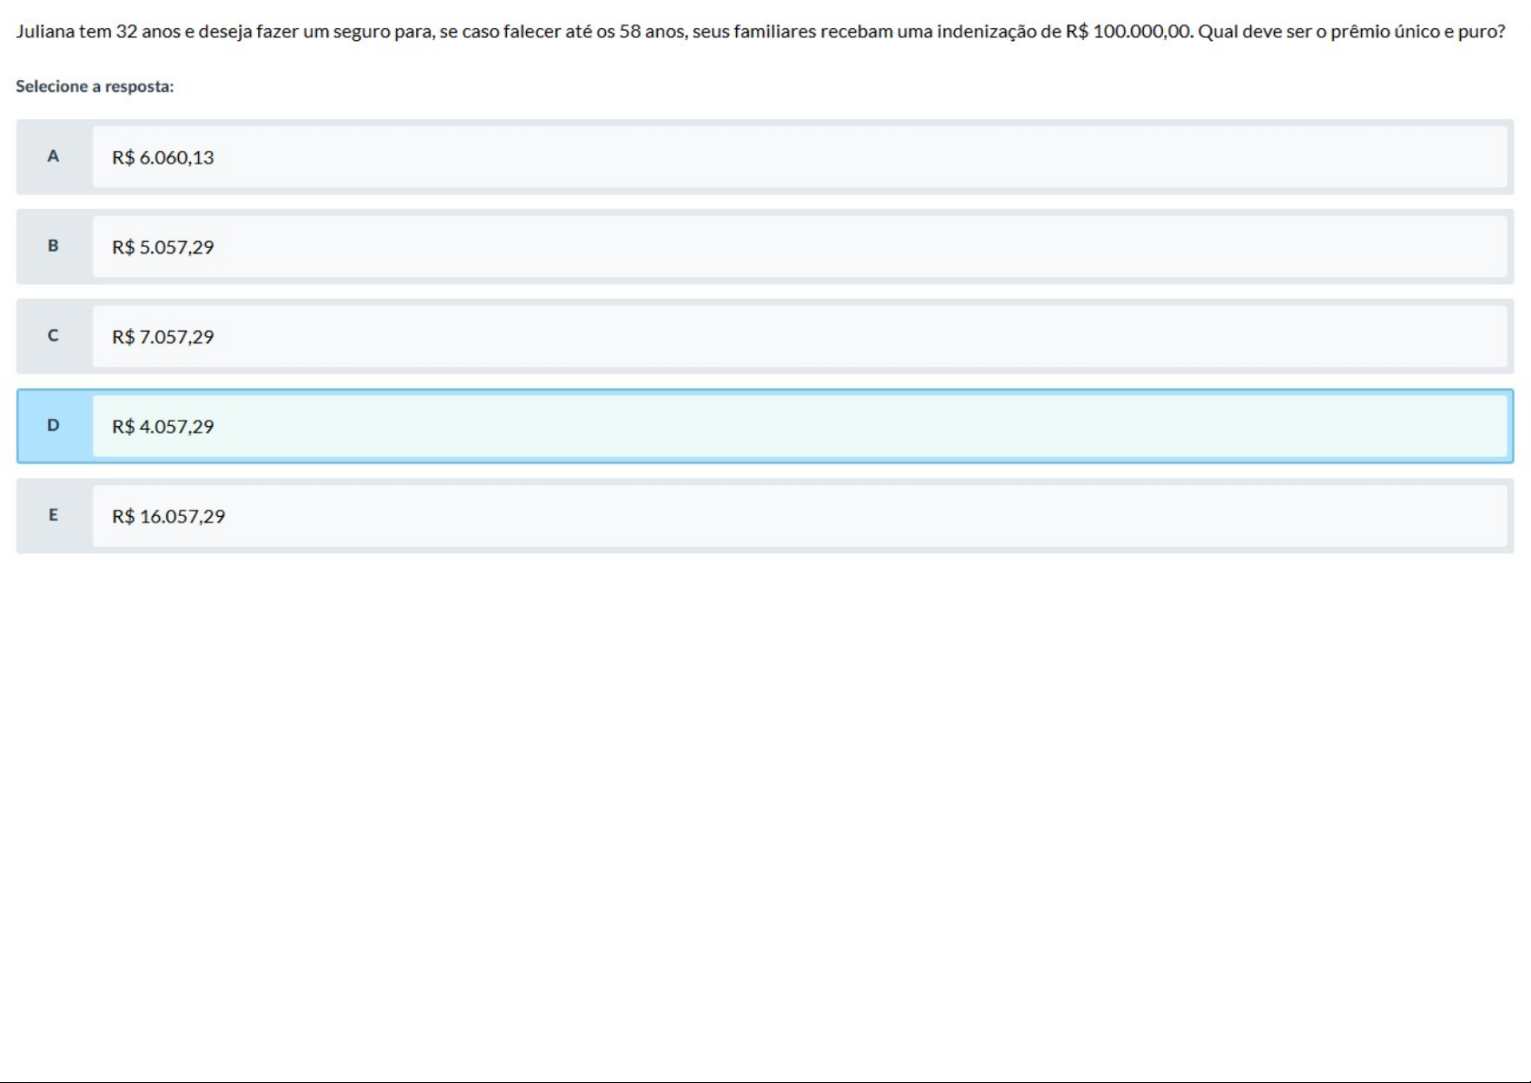Select answer option A R$ 6.060,13

pos(765,157)
